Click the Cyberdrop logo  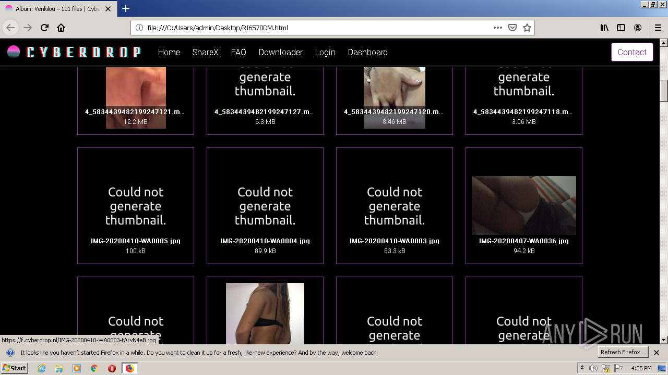(74, 52)
